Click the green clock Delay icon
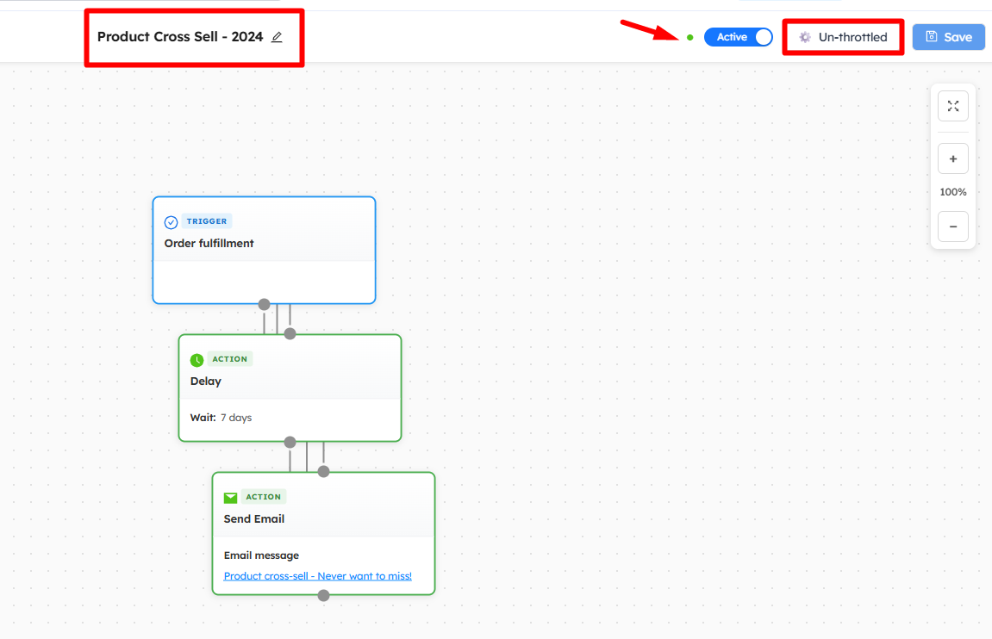Screen dimensions: 992x639 click(197, 360)
